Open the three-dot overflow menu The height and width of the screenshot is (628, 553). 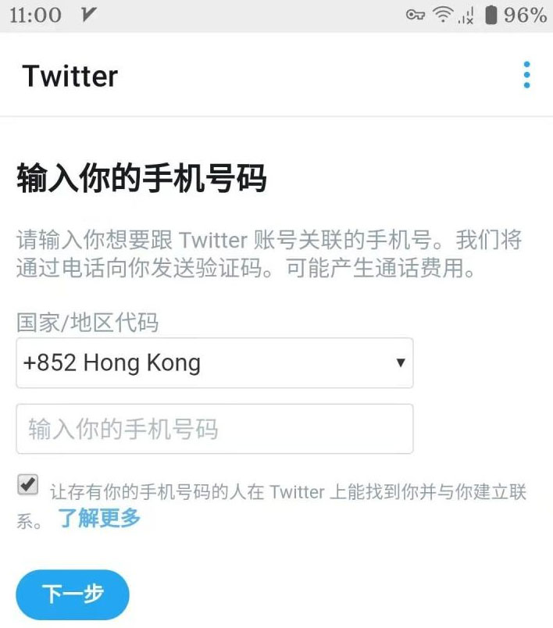[x=526, y=75]
